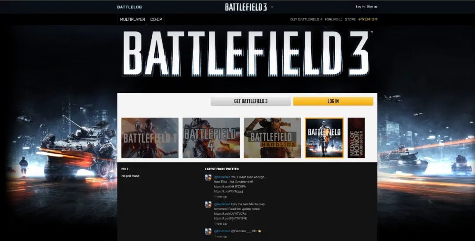Open the FORUMS link
The image size is (475, 241).
332,19
